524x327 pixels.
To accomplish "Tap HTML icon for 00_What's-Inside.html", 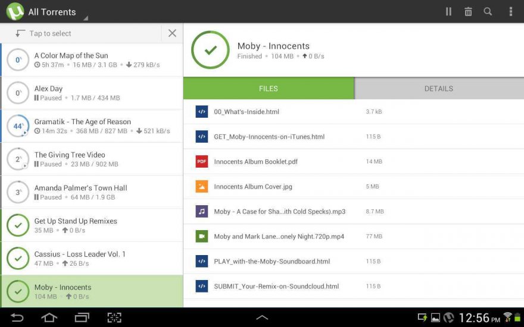I will [201, 111].
